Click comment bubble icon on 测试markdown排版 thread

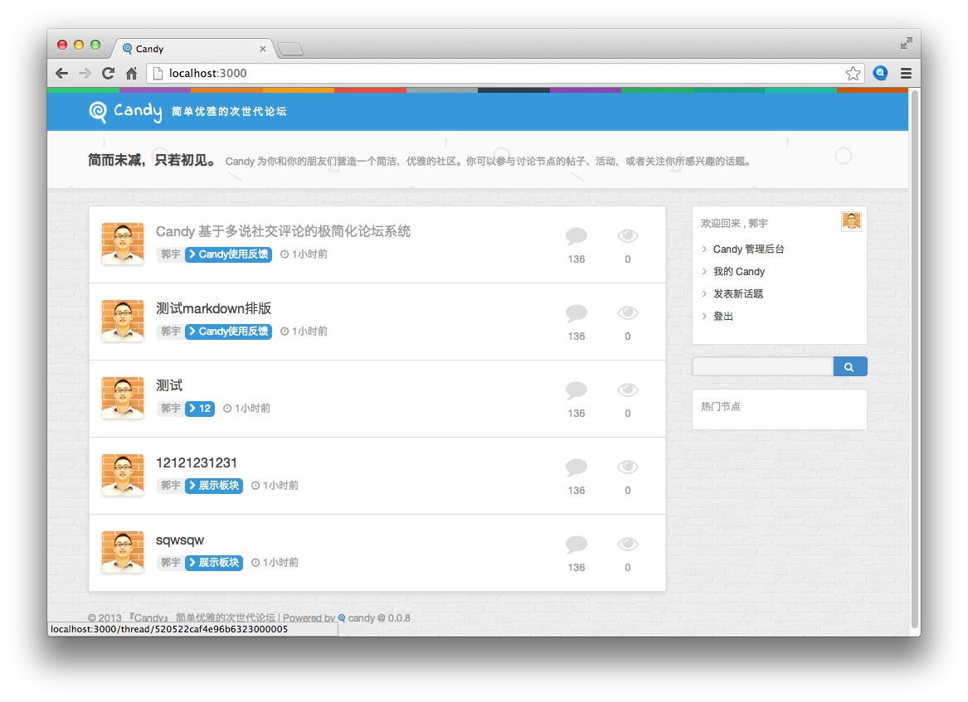click(576, 312)
